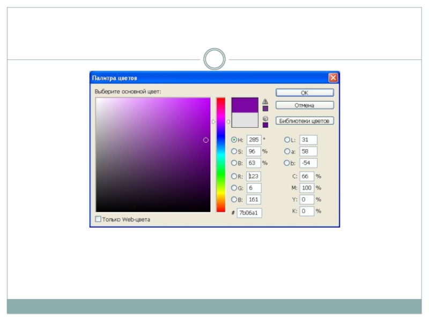Image resolution: width=429 pixels, height=321 pixels.
Task: Click the blue field showing 161
Action: (253, 199)
